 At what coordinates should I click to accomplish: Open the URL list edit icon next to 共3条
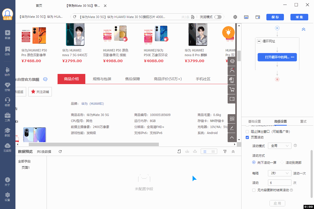tap(193, 17)
